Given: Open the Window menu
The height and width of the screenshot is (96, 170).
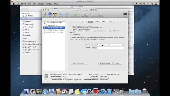Looking at the screenshot, I should (49, 4).
